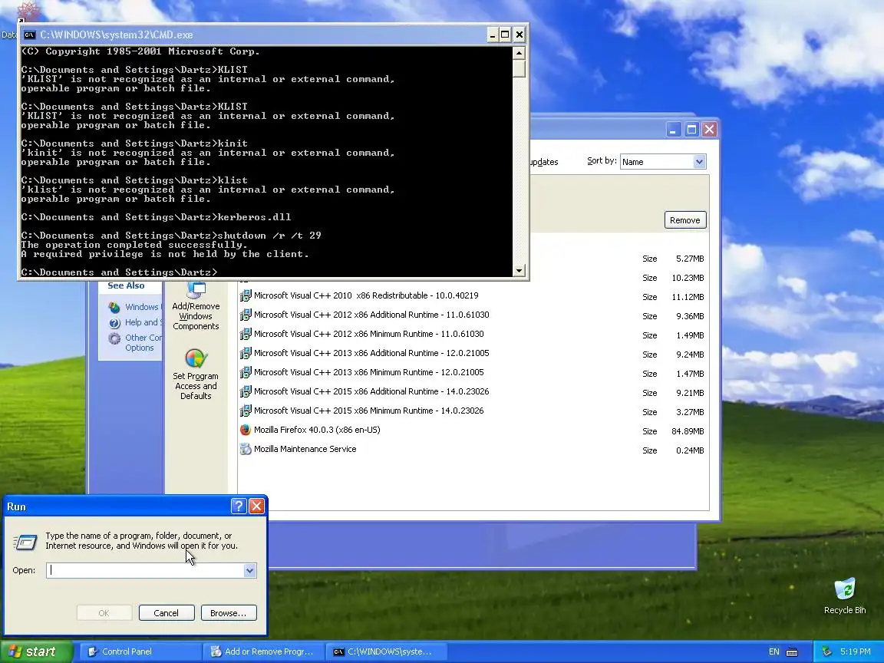Click Cancel in the Run dialog

[167, 613]
